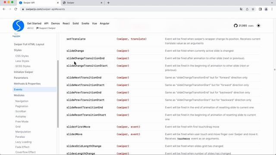Open Parameters in sidebar

21,77
